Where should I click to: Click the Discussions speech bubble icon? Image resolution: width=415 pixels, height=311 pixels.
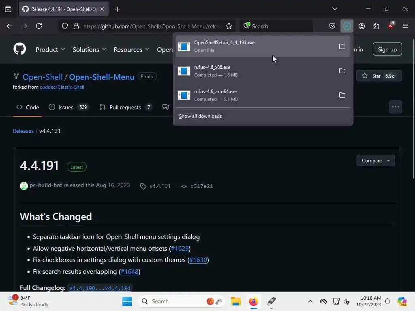coord(165,107)
